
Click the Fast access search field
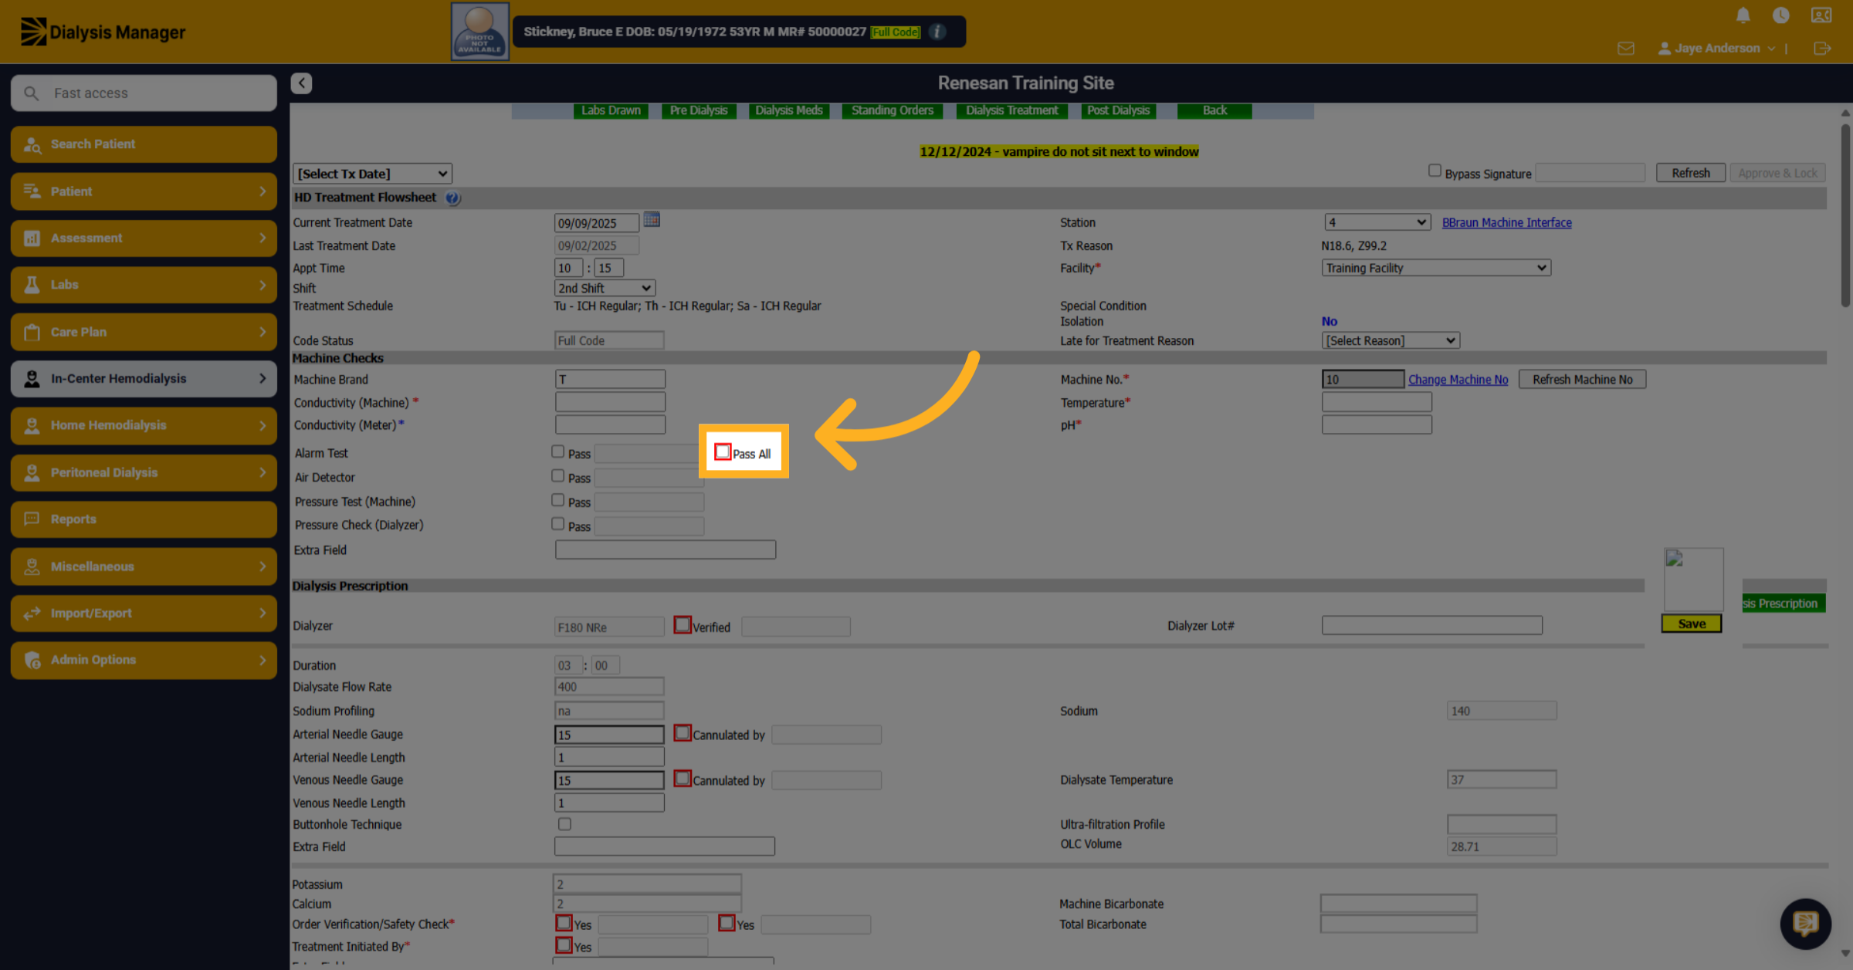click(x=144, y=93)
